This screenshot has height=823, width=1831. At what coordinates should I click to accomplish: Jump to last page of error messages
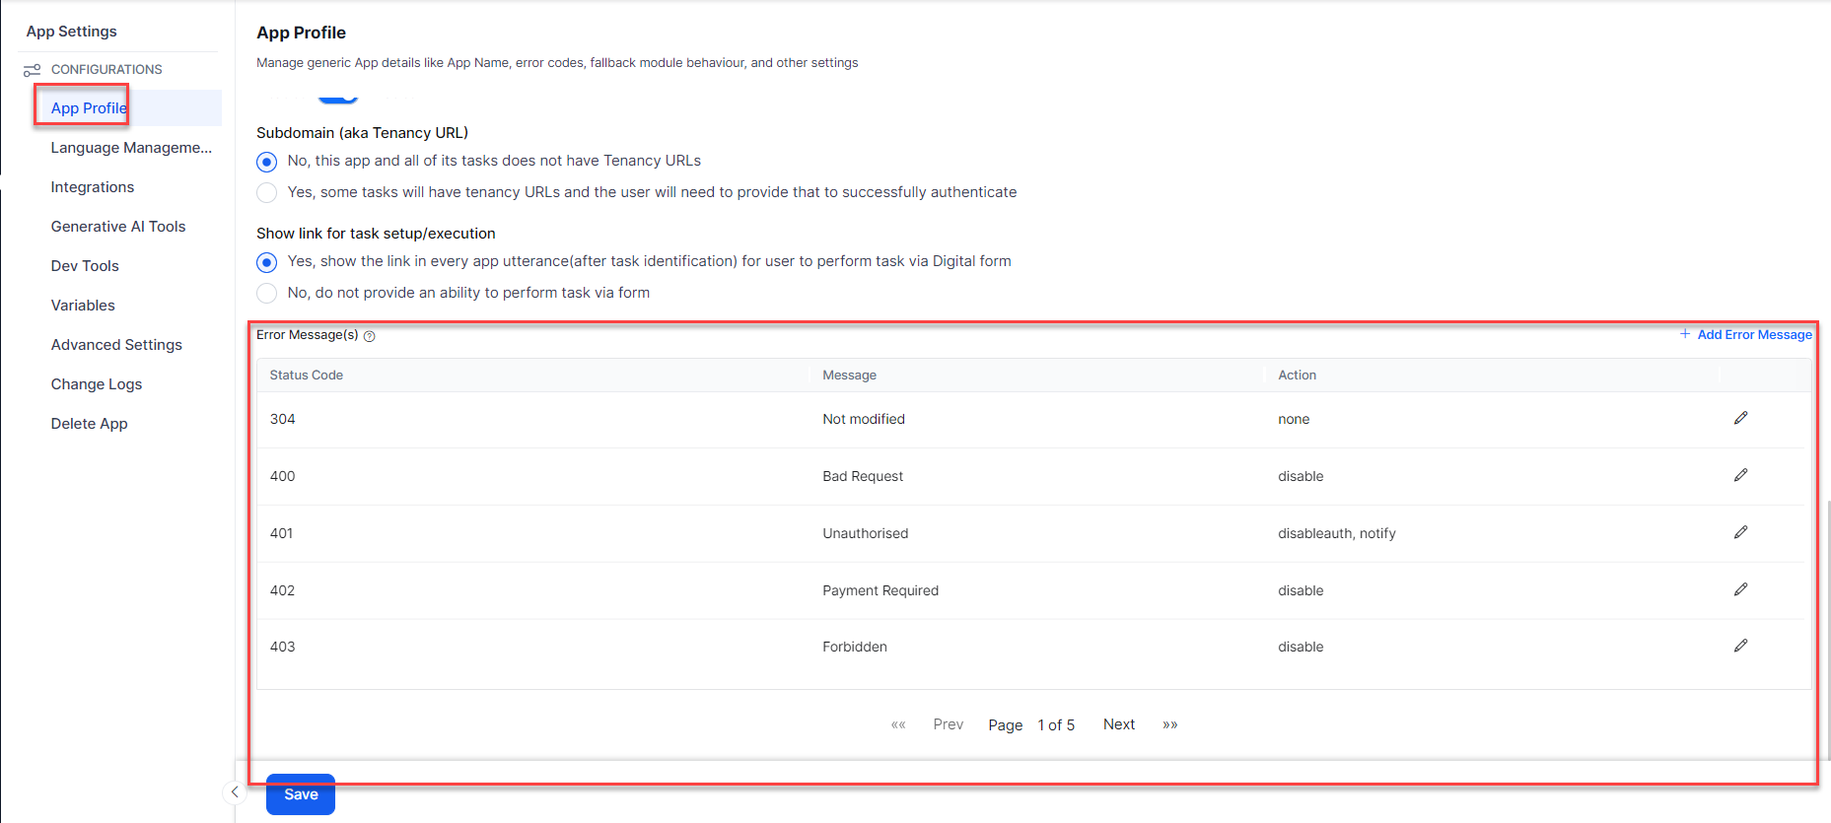click(1170, 724)
